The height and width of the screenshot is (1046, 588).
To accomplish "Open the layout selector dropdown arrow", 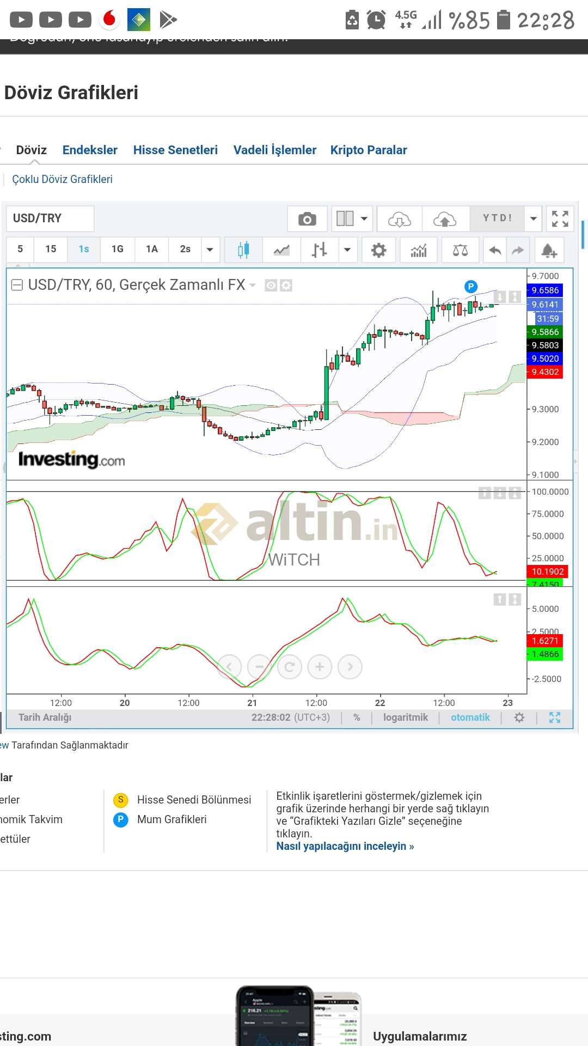I will pyautogui.click(x=364, y=219).
